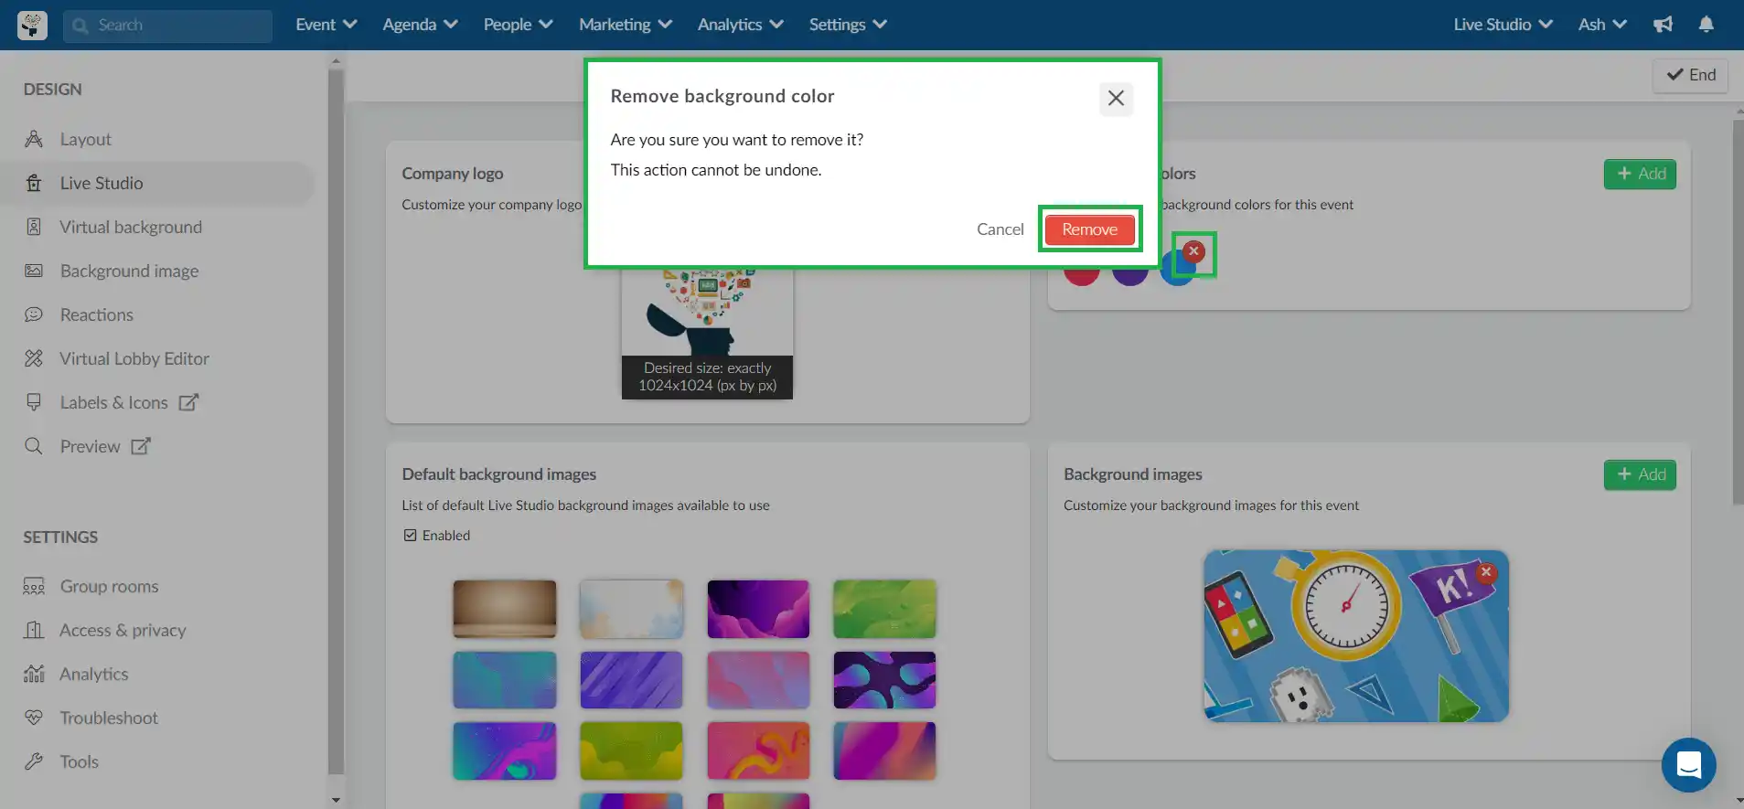Click the Virtual Lobby Editor icon
1744x809 pixels.
[34, 358]
